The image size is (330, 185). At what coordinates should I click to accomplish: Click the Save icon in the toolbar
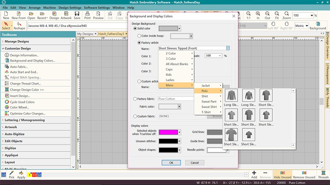coord(77,15)
